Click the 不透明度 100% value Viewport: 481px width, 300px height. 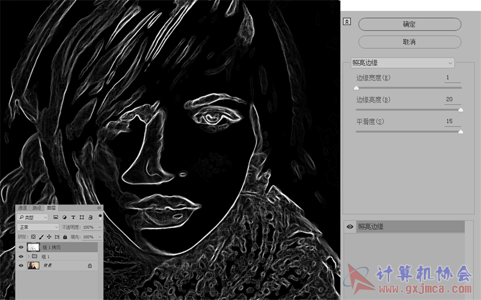tap(88, 227)
